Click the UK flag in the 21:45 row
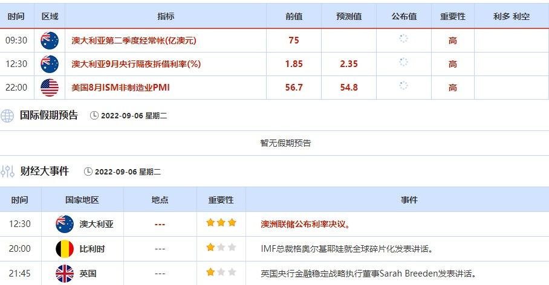549x285 pixels. (65, 274)
